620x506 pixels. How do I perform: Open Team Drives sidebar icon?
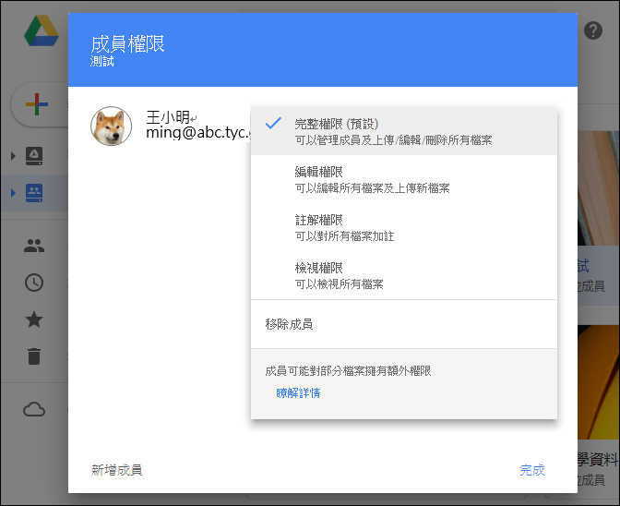tap(34, 193)
